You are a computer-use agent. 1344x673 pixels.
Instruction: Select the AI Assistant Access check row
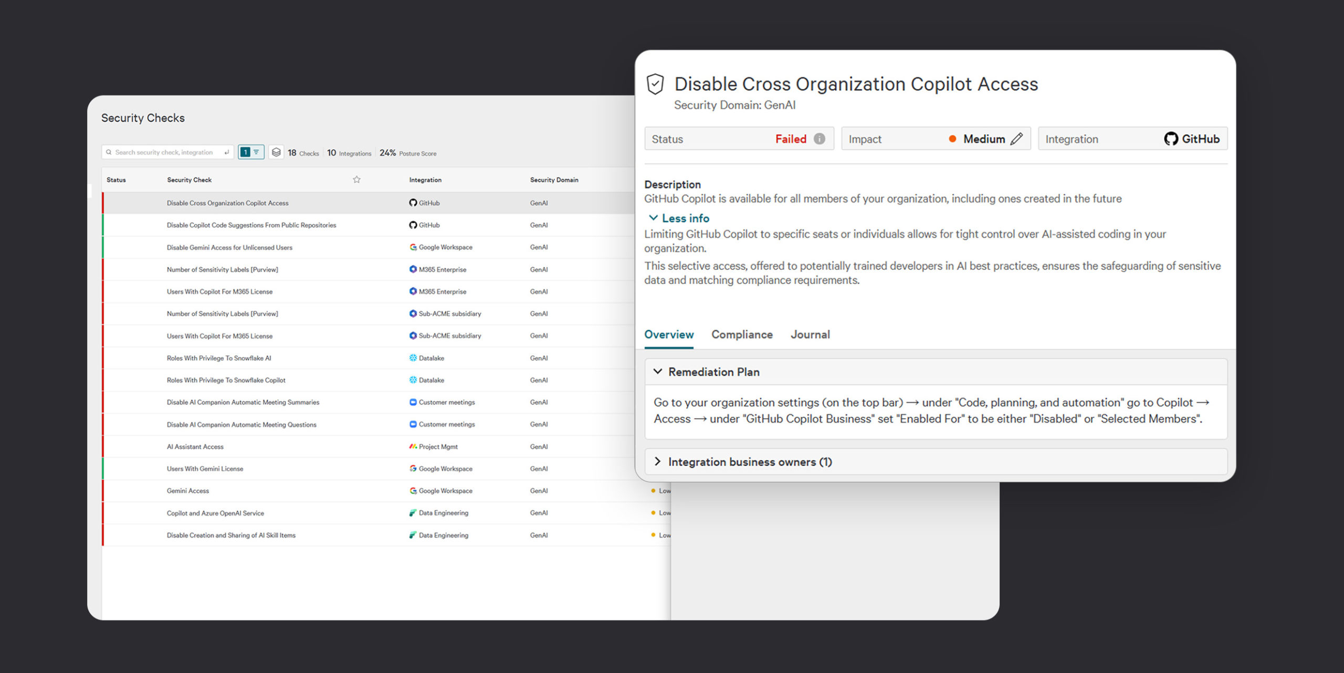pyautogui.click(x=195, y=447)
